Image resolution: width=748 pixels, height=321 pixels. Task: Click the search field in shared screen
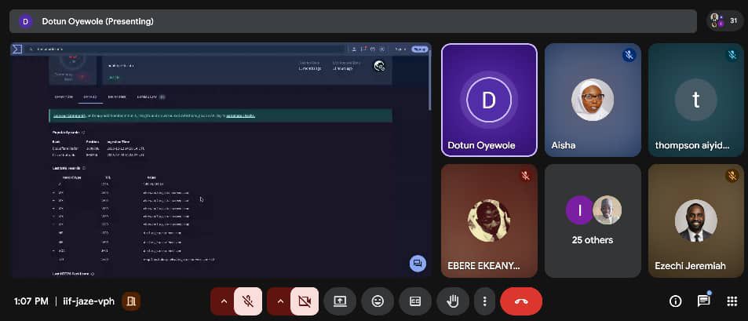coord(186,49)
